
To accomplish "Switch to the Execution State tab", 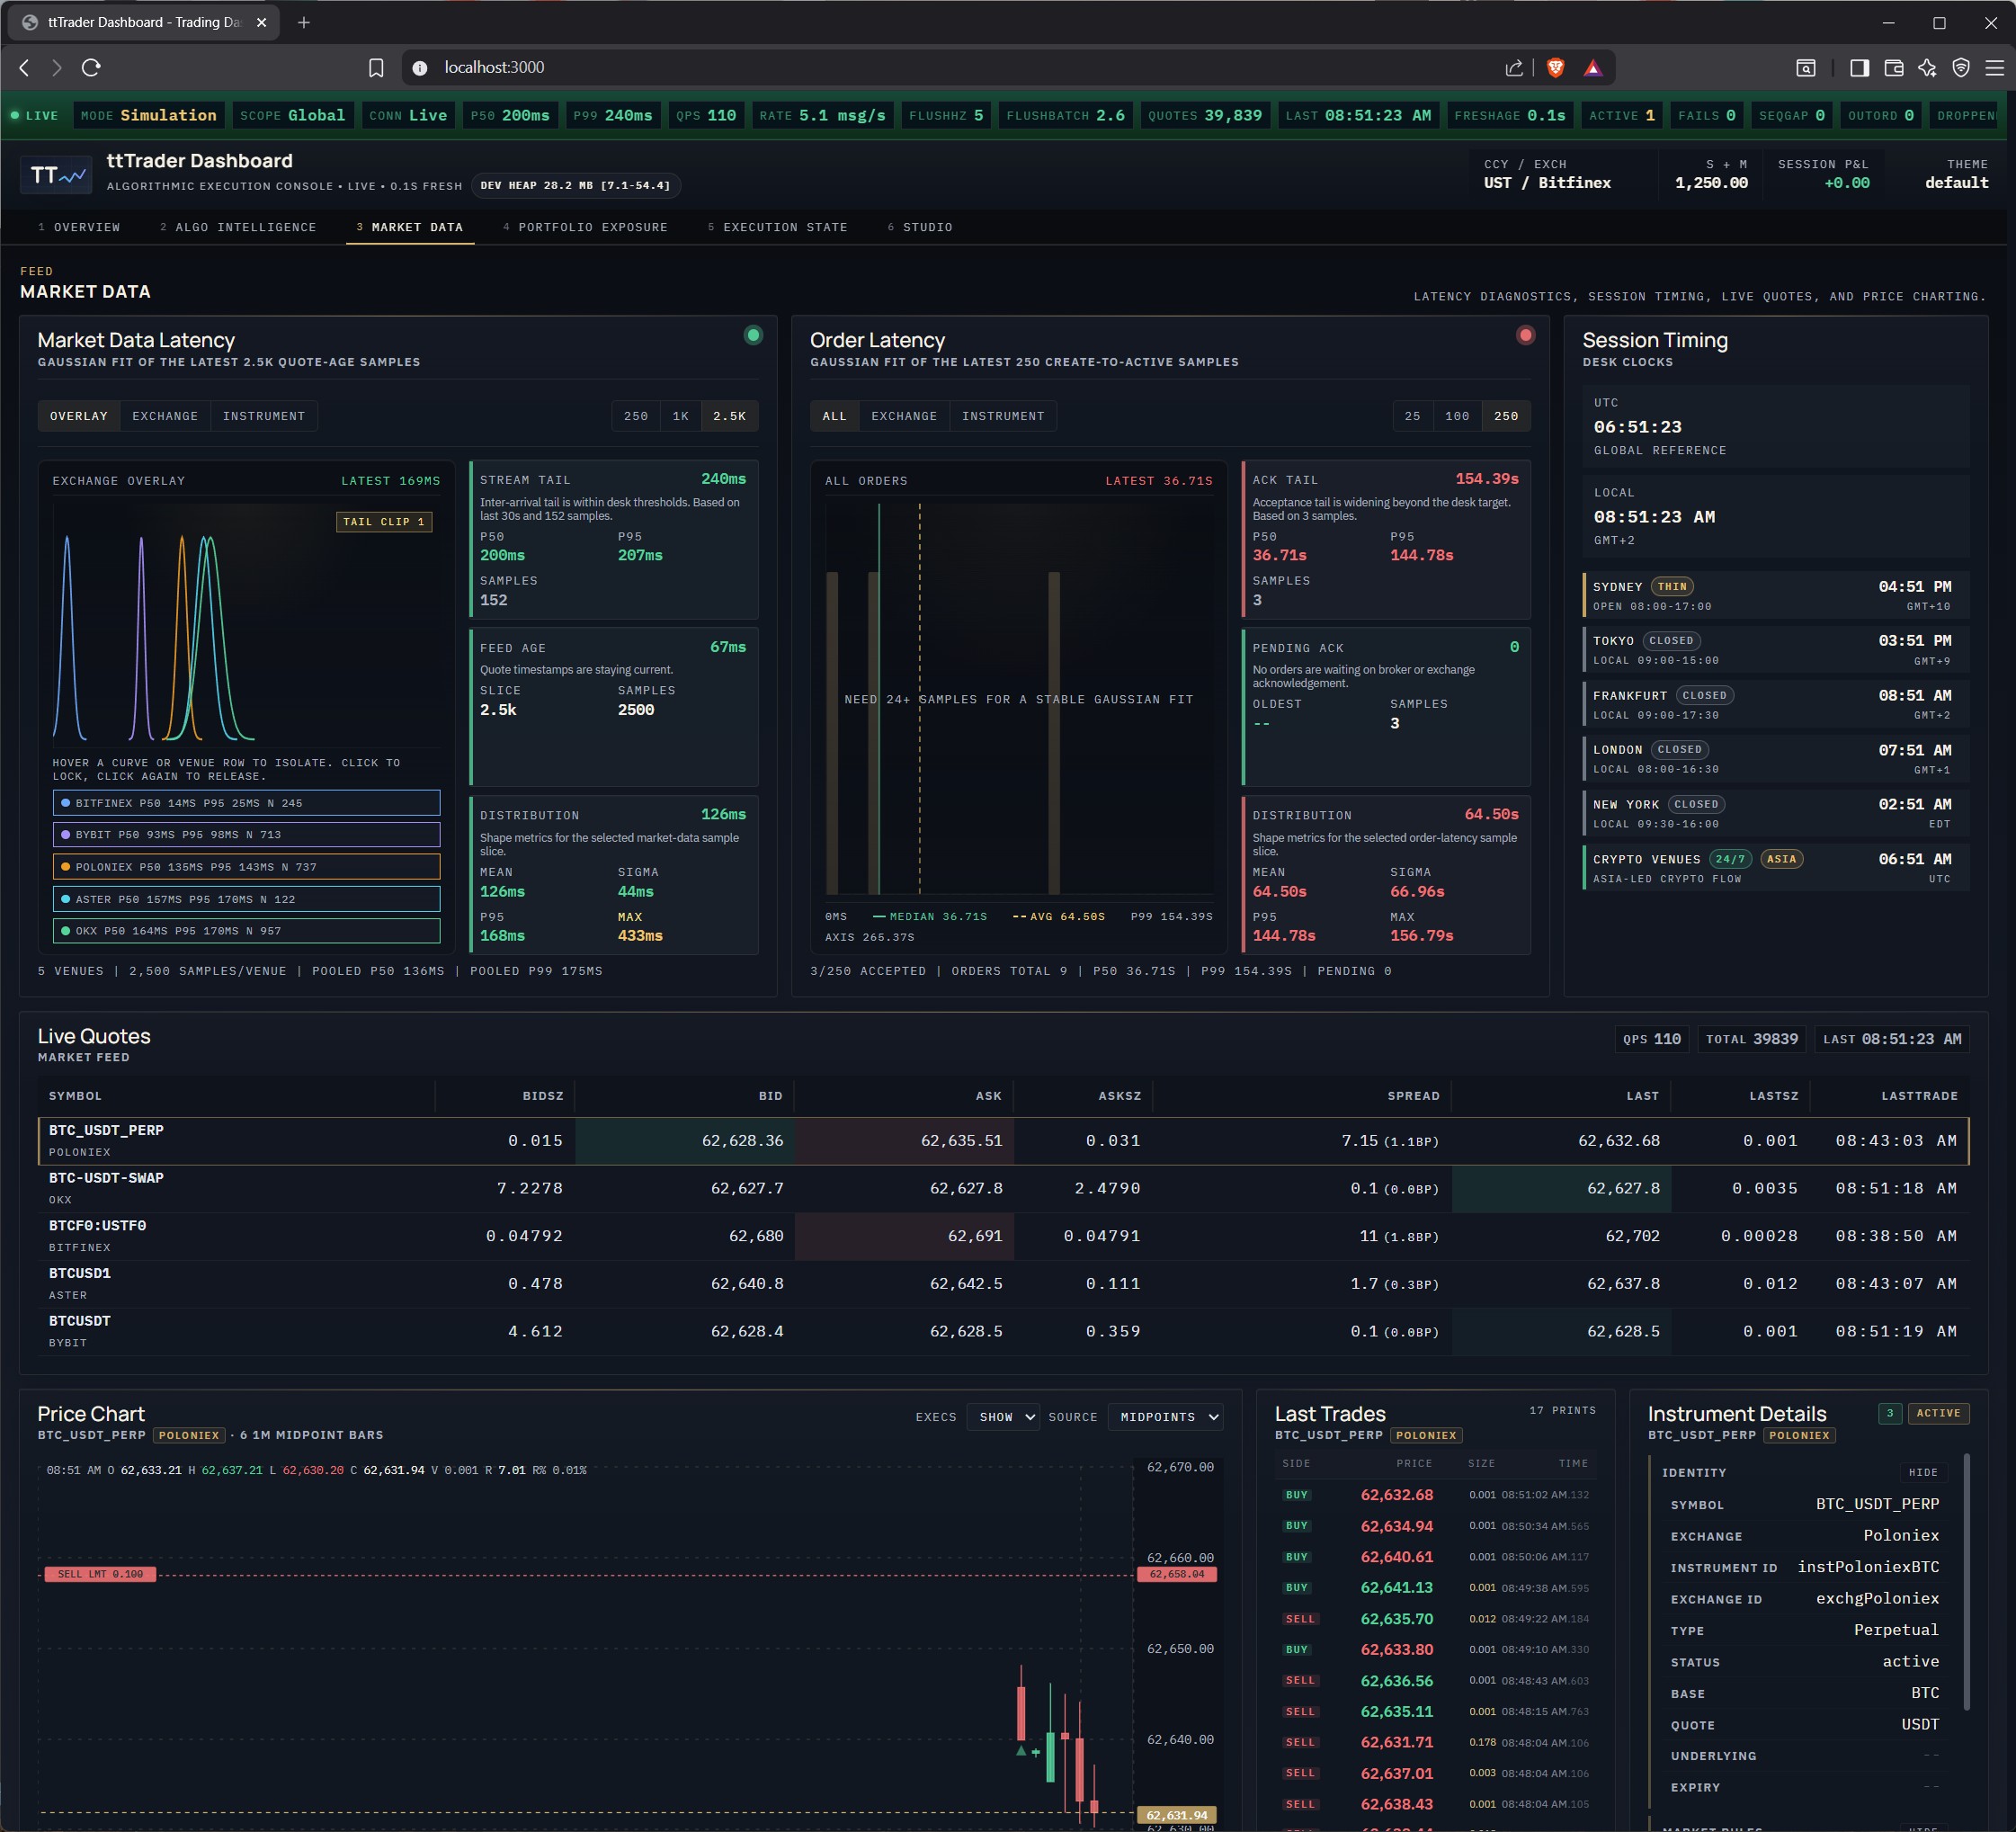I will [777, 227].
